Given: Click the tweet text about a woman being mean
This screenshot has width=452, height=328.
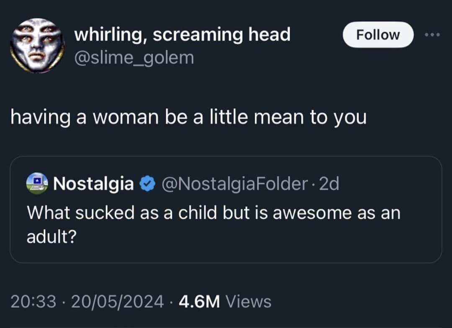Looking at the screenshot, I should pyautogui.click(x=189, y=118).
